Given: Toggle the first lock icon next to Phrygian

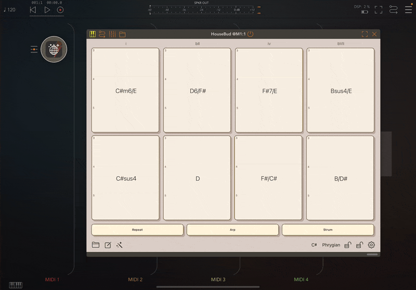Looking at the screenshot, I should point(348,245).
